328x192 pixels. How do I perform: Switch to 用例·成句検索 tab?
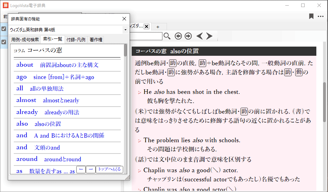click(x=25, y=40)
